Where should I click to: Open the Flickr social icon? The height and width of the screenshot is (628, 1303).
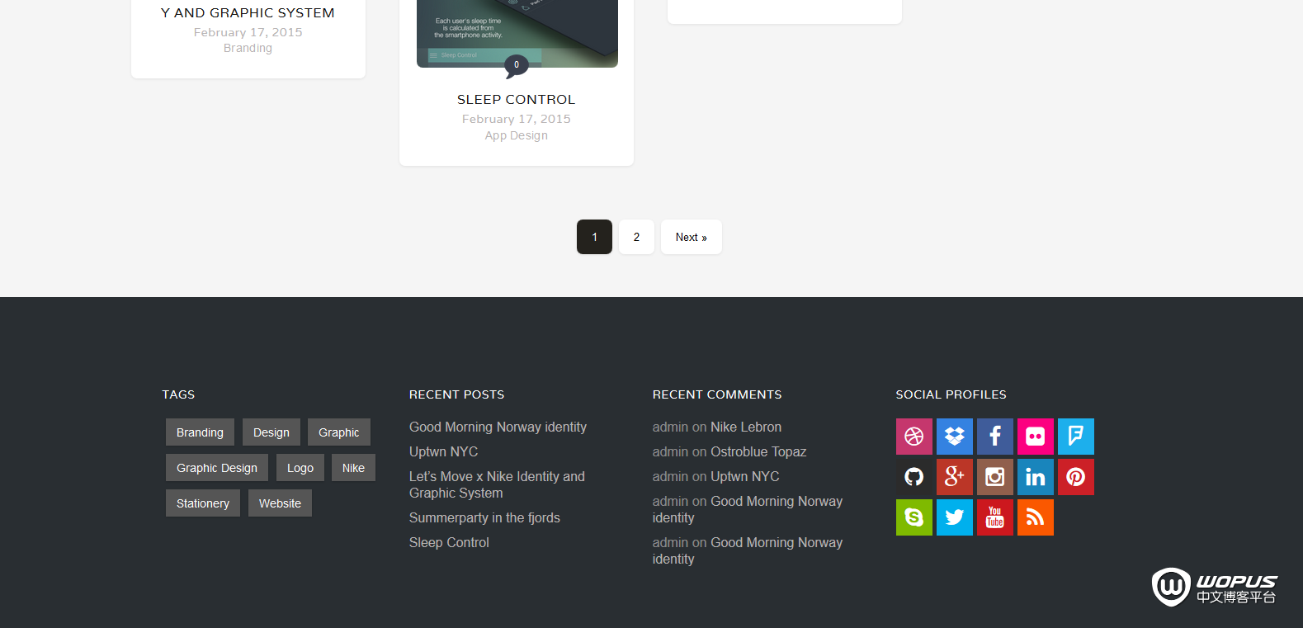click(1035, 437)
